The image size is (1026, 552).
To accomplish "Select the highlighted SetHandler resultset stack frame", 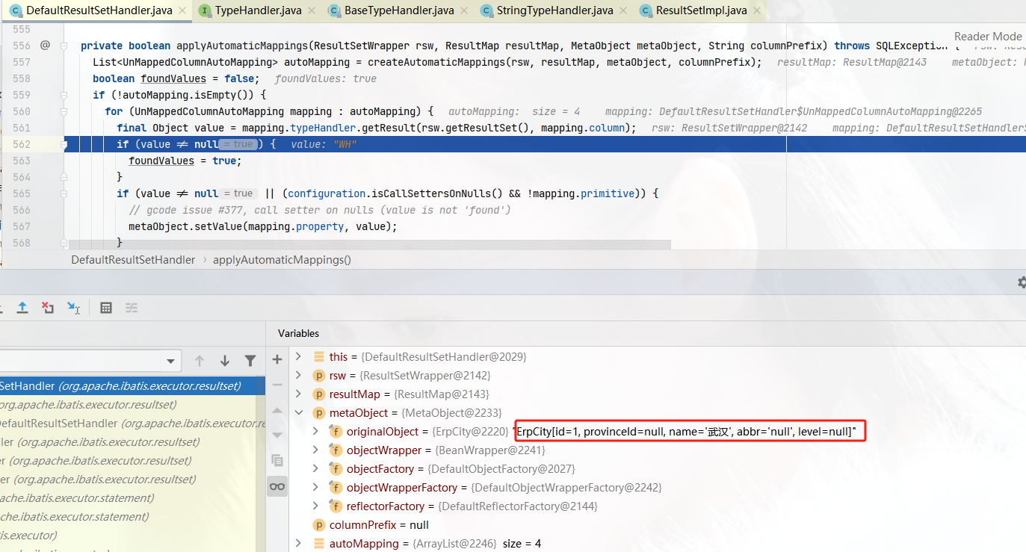I will tap(132, 386).
